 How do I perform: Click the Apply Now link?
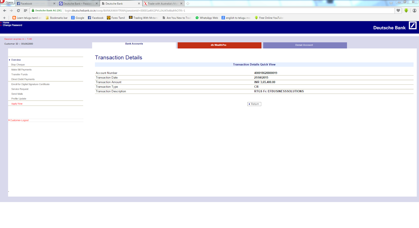tap(17, 104)
